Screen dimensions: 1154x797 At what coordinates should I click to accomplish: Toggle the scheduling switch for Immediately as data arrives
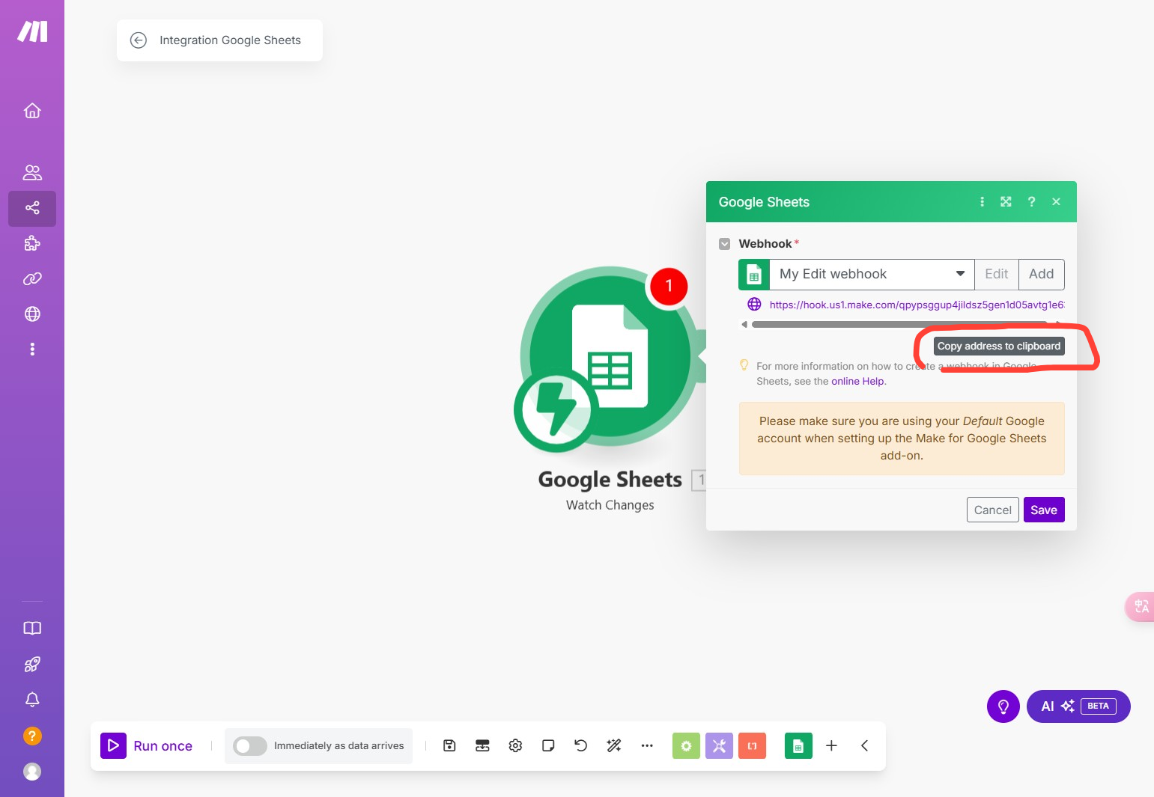point(249,745)
